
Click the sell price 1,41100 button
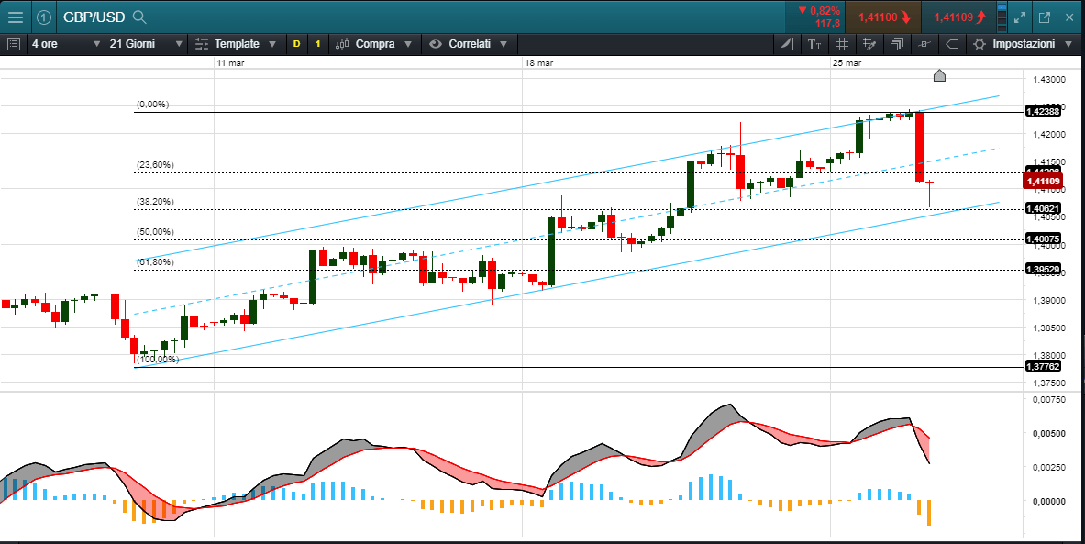point(883,17)
